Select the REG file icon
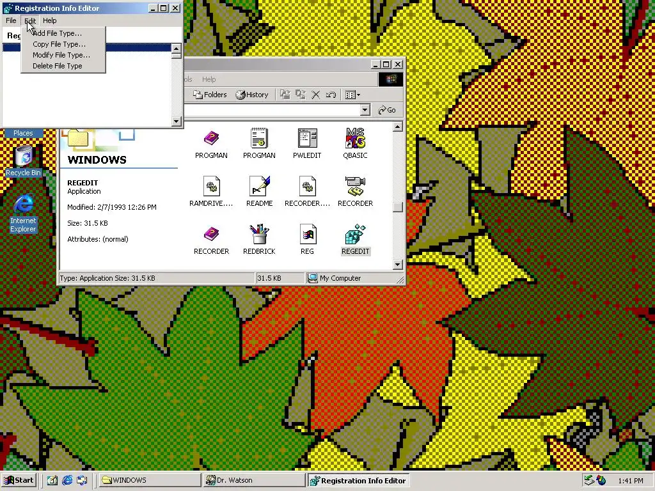The width and height of the screenshot is (655, 491). (307, 234)
